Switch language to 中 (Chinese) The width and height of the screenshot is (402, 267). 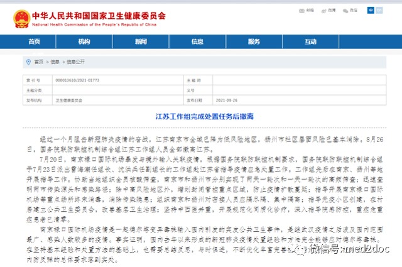[x=371, y=10]
